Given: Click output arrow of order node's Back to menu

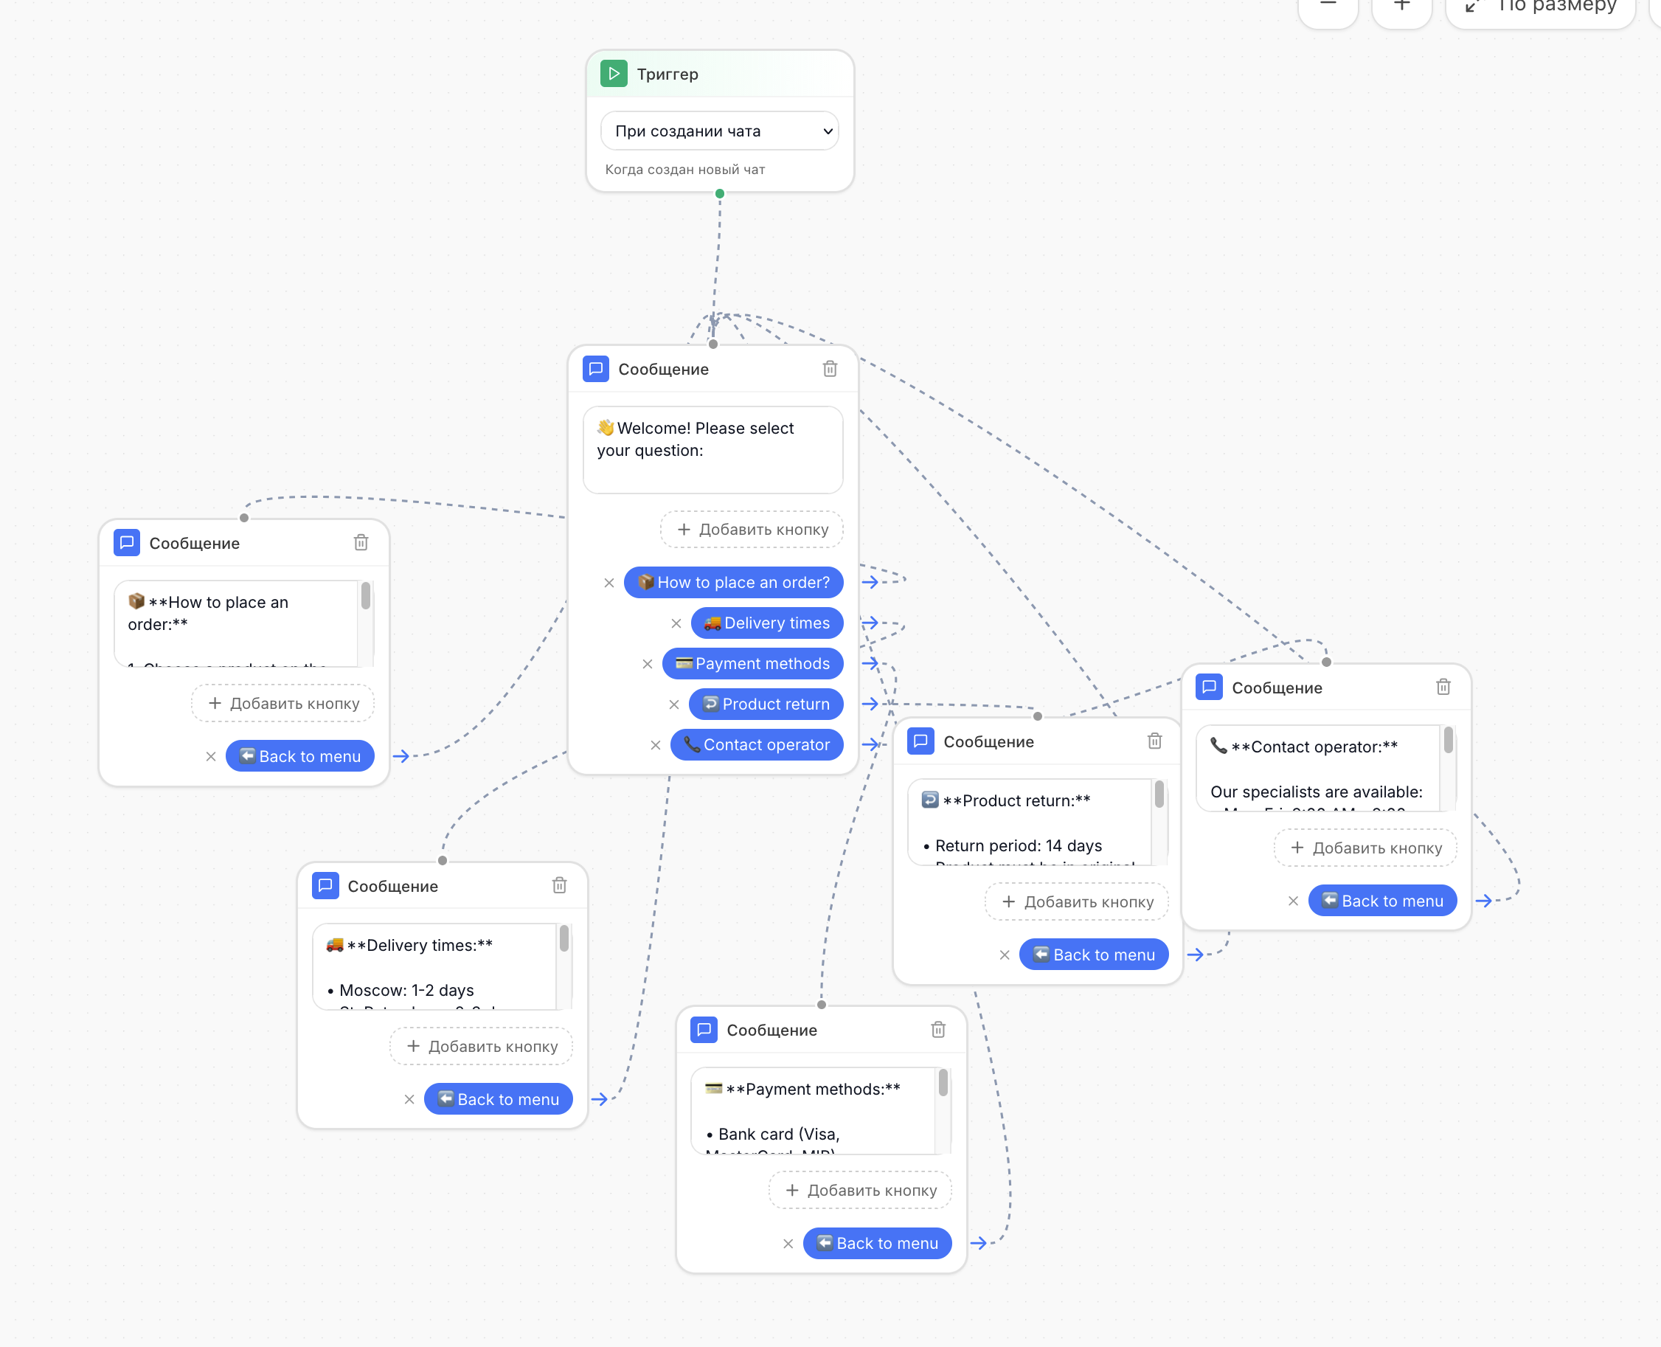Looking at the screenshot, I should click(401, 755).
